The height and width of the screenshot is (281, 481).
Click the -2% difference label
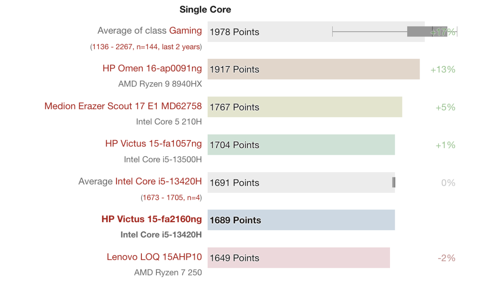447,258
